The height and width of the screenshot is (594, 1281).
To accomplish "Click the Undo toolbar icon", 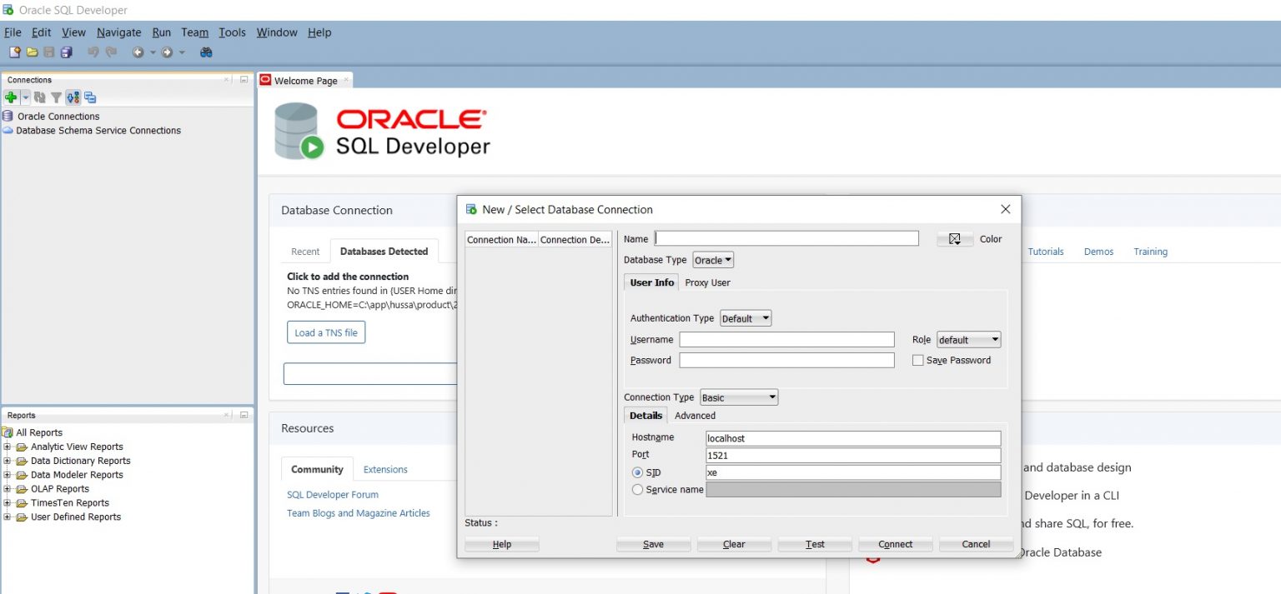I will point(93,52).
